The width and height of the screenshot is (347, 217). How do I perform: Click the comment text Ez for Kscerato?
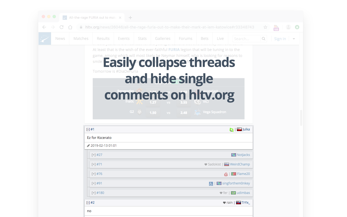pos(99,138)
